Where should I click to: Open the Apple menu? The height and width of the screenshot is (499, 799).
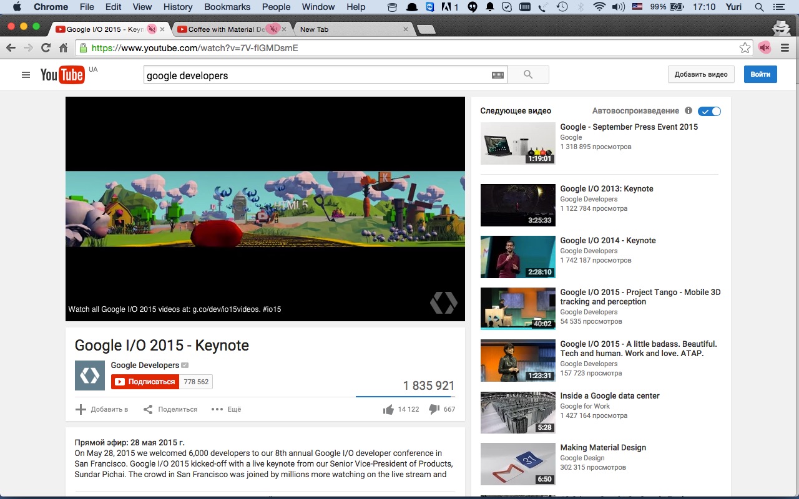coord(17,7)
